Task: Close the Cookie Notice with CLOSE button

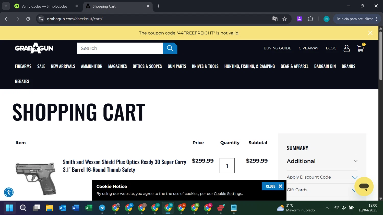Action: (273, 186)
